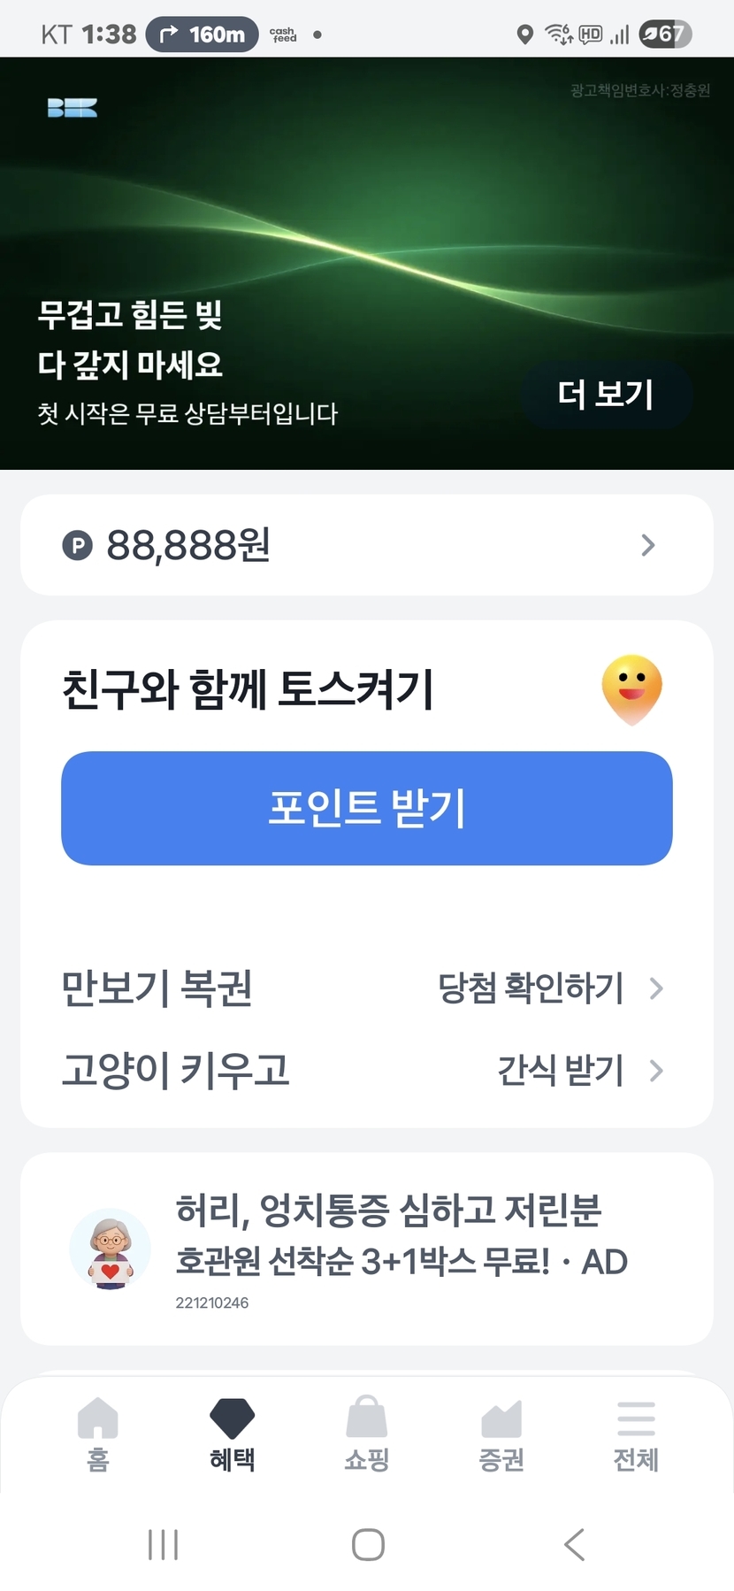Viewport: 734px width, 1591px height.
Task: Open the chevron next to 간식 받기
Action: (x=656, y=1071)
